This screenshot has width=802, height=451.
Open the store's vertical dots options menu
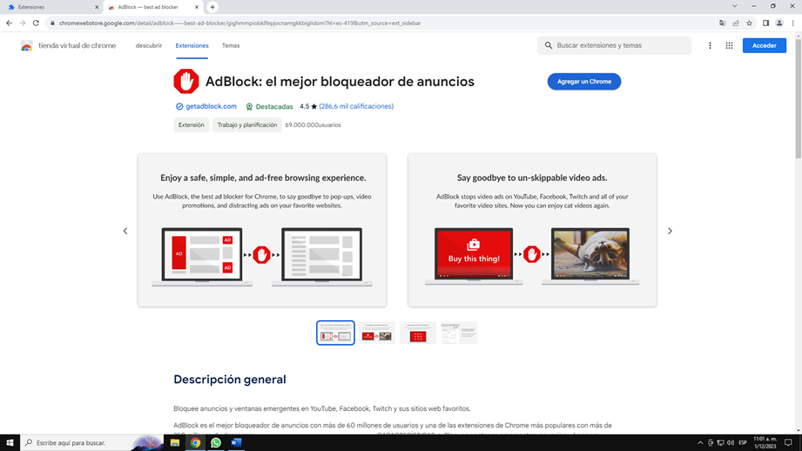(x=710, y=45)
